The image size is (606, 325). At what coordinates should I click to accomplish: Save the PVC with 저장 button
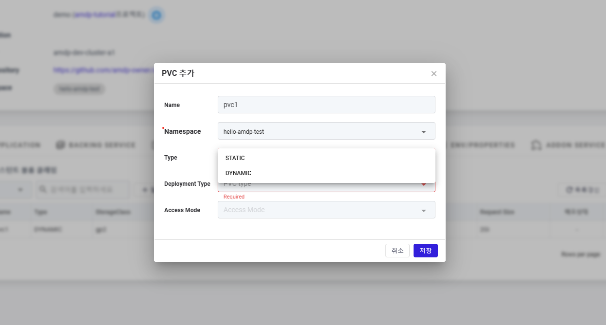tap(425, 251)
